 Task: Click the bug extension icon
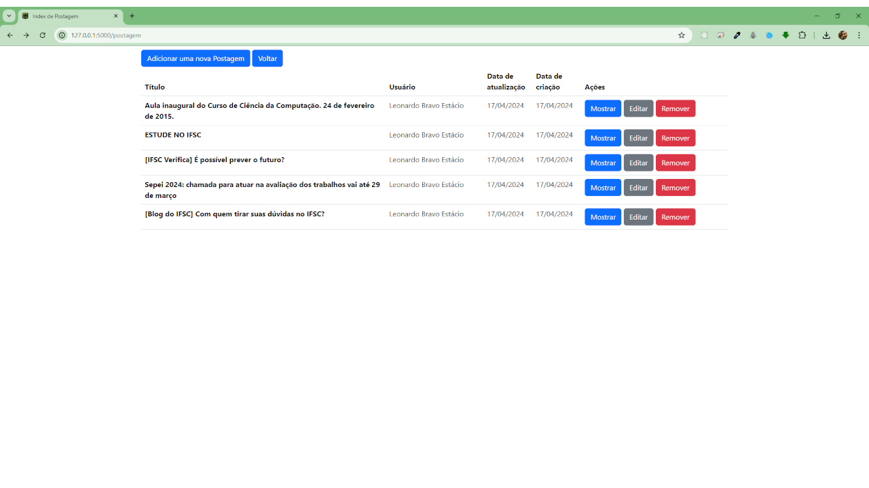(753, 35)
